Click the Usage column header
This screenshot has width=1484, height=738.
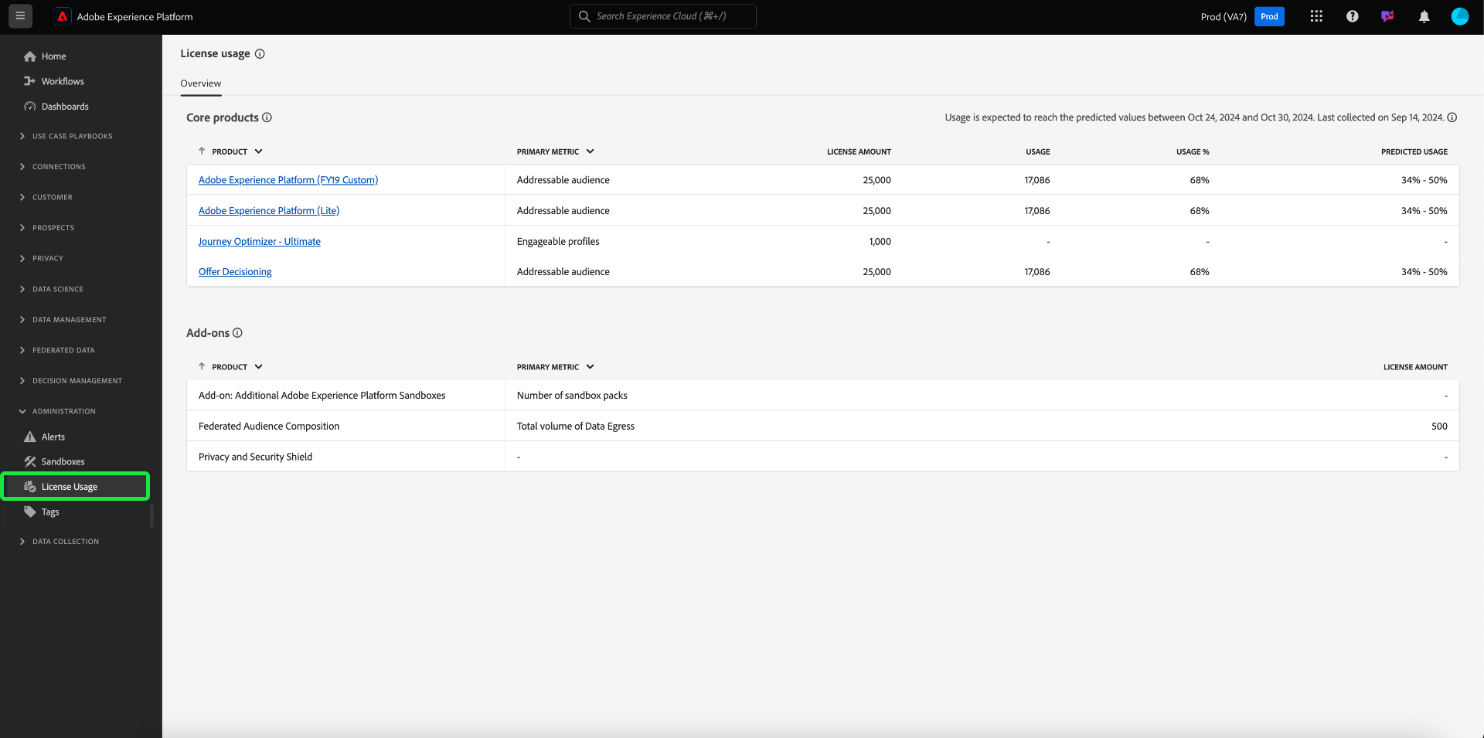coord(1038,151)
